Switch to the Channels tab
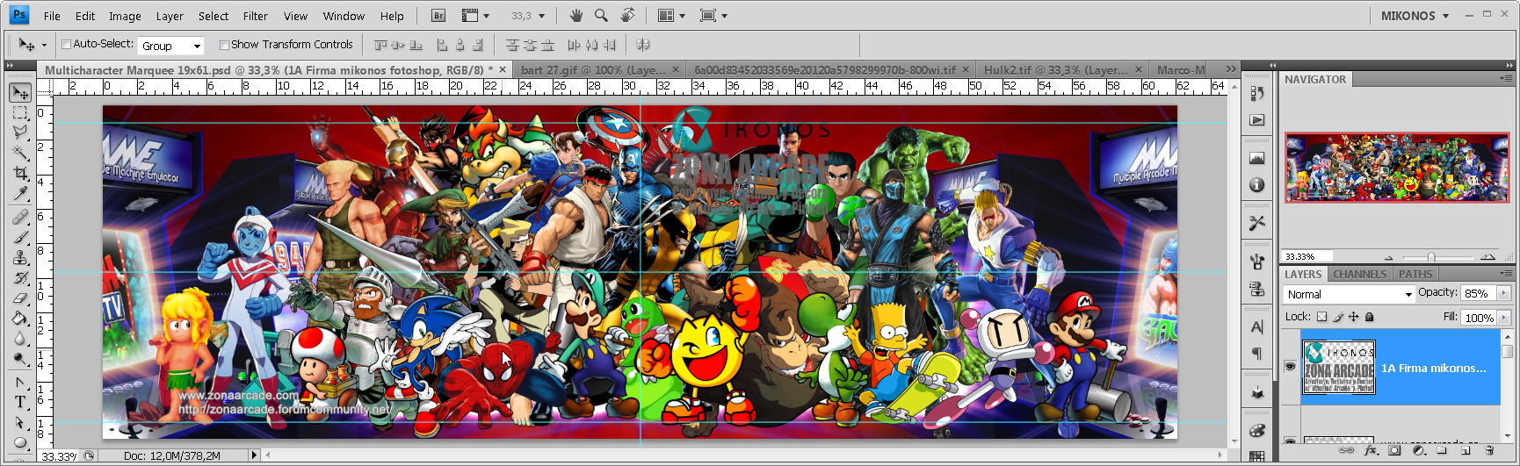The image size is (1520, 466). (1359, 274)
